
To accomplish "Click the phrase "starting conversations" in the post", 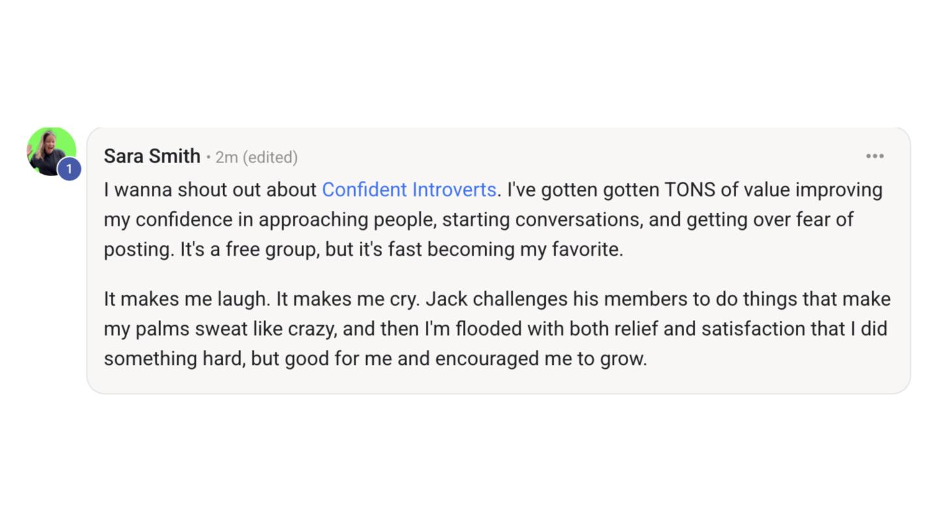I will point(541,220).
